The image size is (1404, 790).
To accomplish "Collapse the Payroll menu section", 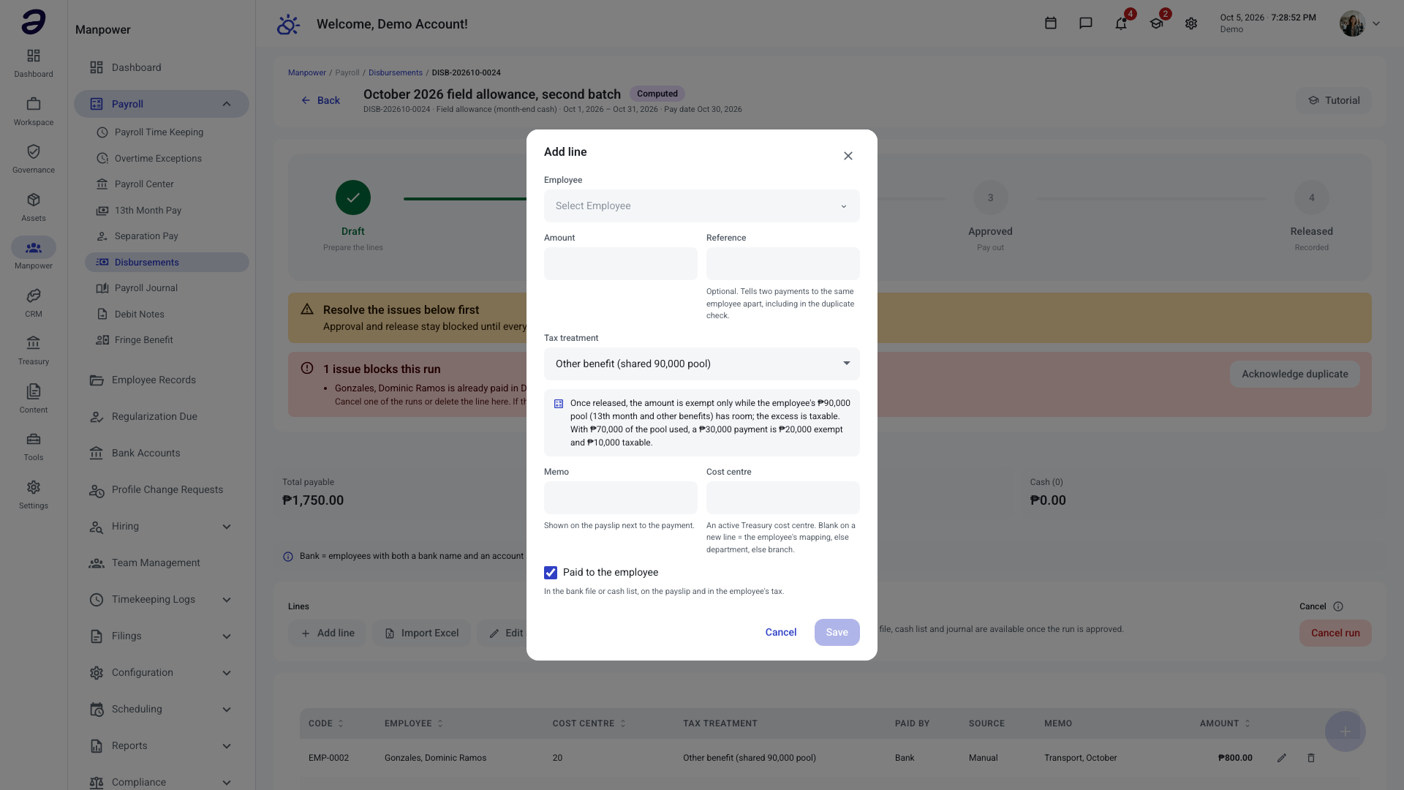I will (227, 104).
